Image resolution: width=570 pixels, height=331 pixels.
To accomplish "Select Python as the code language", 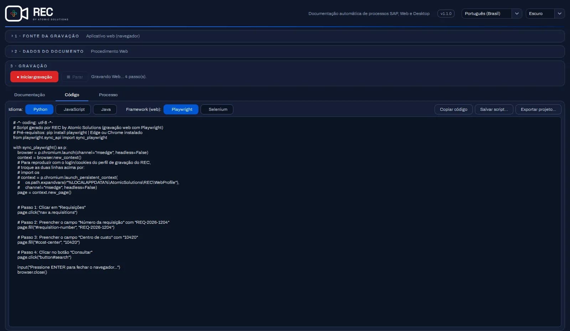I will (40, 109).
